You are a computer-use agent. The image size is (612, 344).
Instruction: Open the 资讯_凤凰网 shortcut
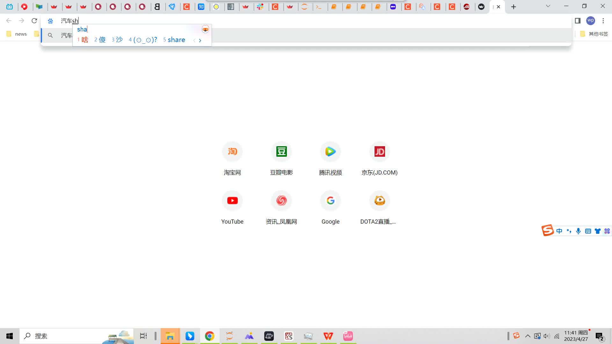point(281,208)
